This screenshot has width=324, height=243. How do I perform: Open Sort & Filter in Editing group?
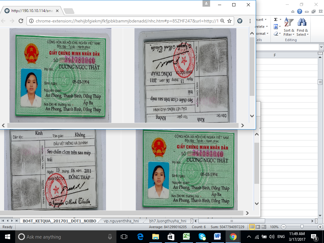pos(289,28)
